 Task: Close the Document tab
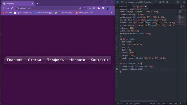pos(32,3)
